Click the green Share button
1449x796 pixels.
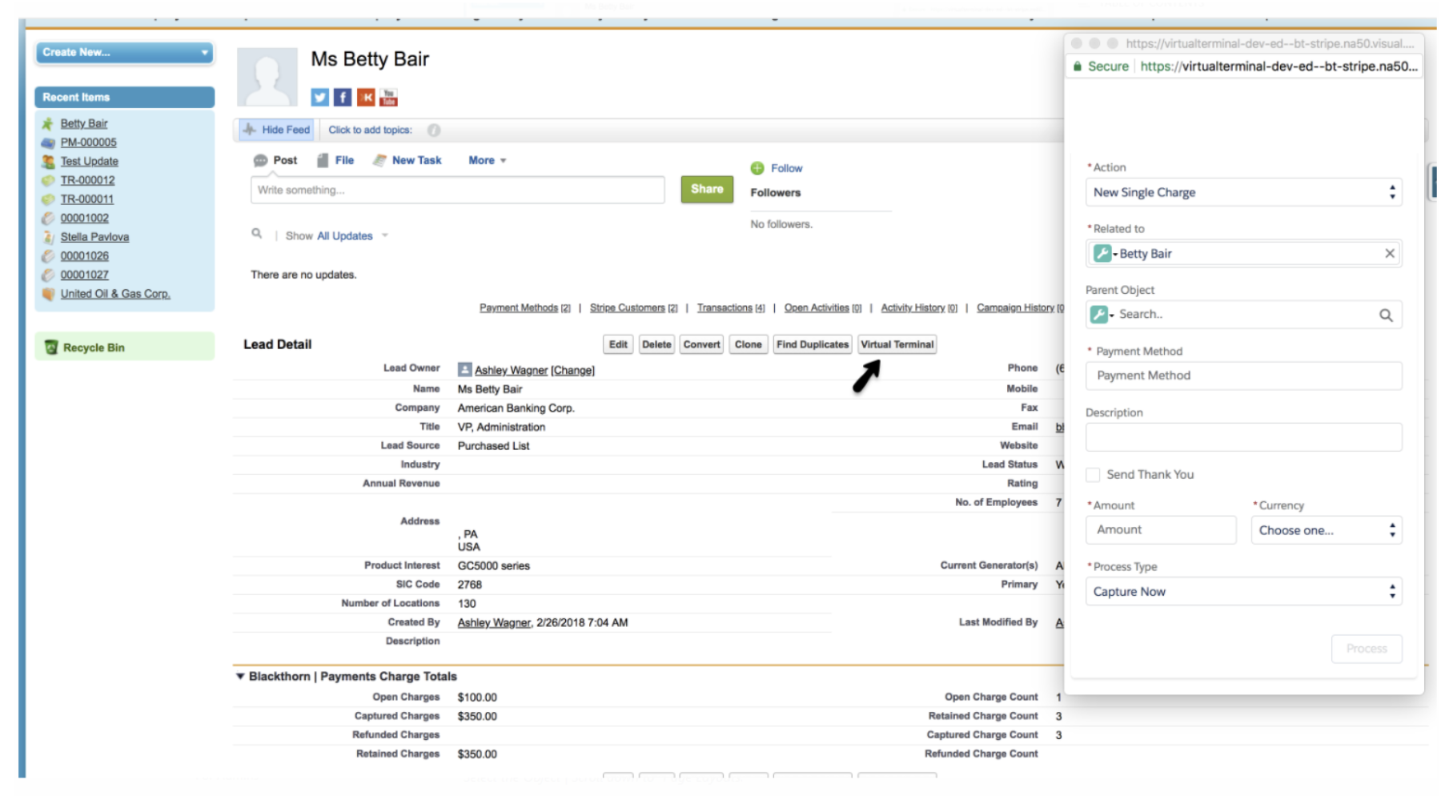coord(707,189)
